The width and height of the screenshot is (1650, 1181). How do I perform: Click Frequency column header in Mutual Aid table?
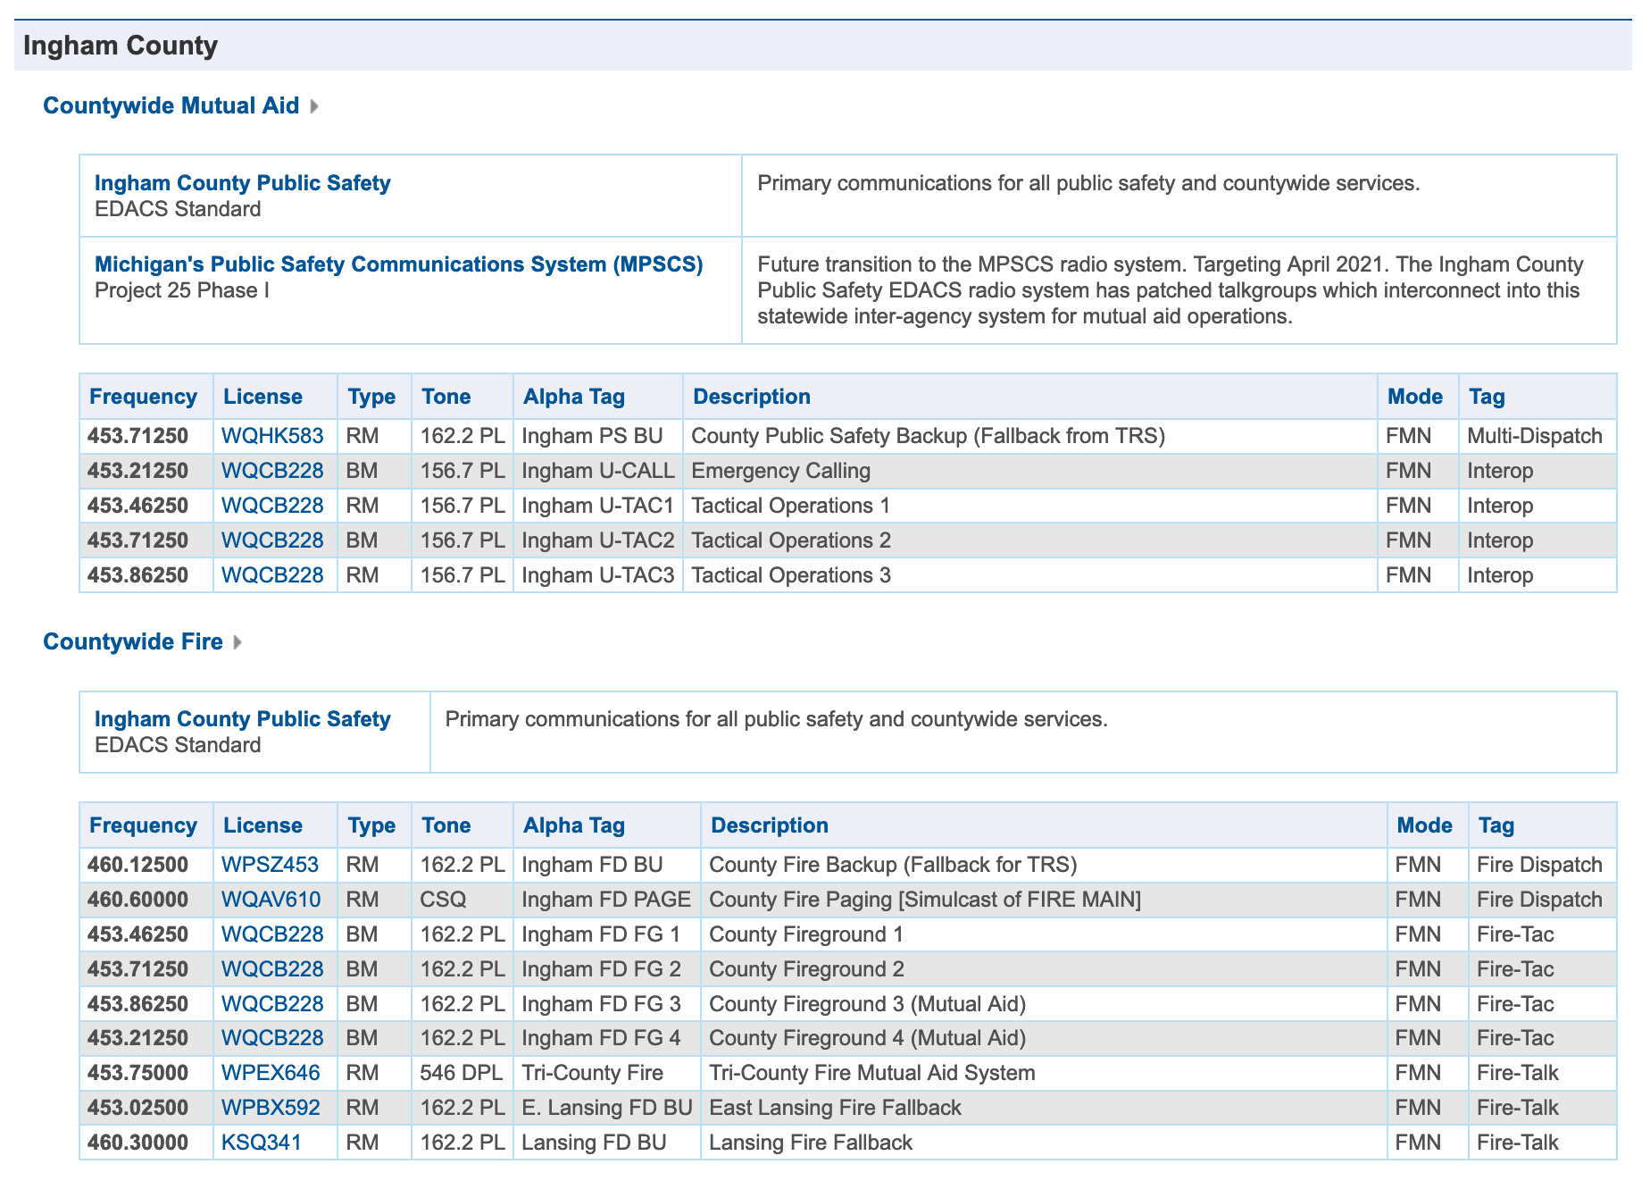point(143,397)
